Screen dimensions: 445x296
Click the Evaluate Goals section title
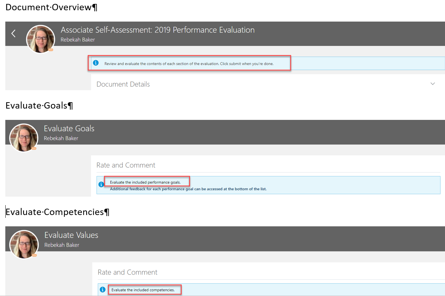coord(69,128)
